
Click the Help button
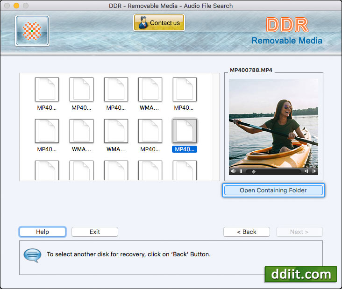click(43, 232)
